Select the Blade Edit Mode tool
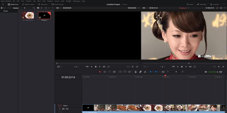 point(114,72)
